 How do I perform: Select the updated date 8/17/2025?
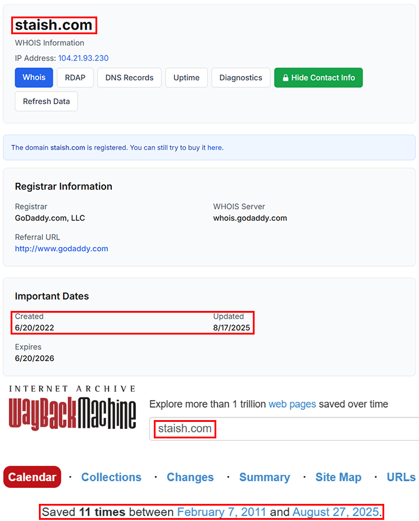coord(232,327)
